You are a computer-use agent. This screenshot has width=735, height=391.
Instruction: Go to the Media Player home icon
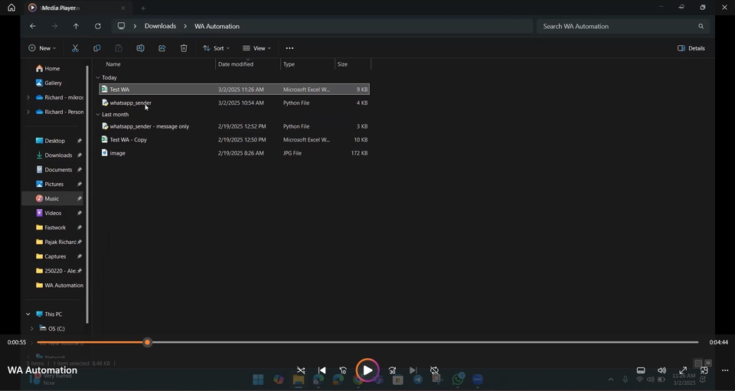tap(11, 8)
